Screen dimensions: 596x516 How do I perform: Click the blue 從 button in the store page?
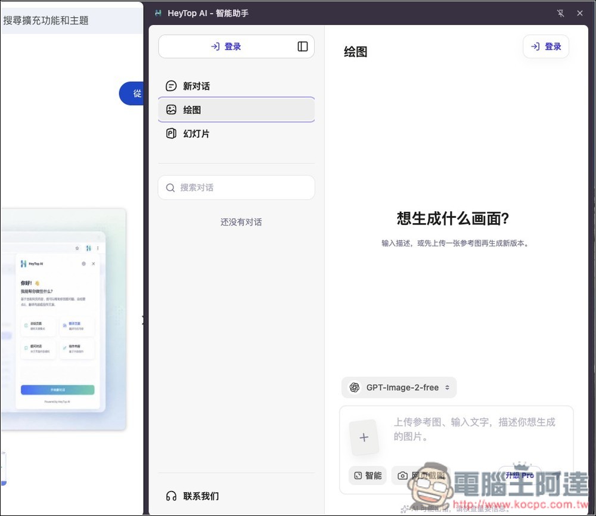pos(132,93)
